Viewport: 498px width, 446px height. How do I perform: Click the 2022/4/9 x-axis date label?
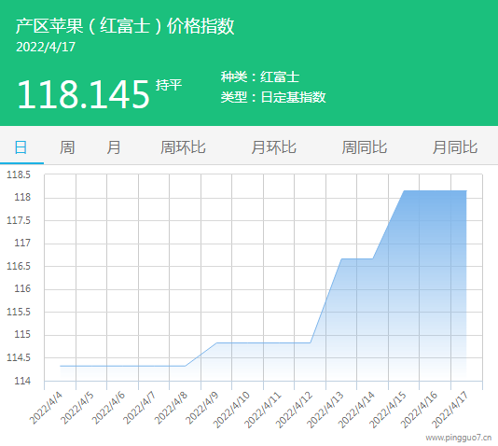tap(202, 409)
